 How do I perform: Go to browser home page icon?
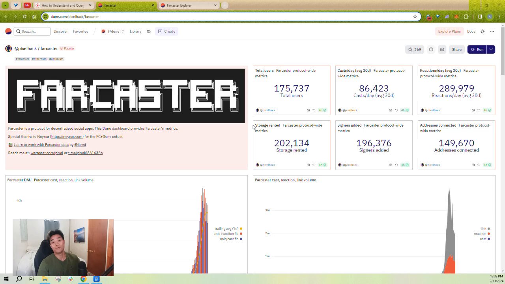click(34, 17)
